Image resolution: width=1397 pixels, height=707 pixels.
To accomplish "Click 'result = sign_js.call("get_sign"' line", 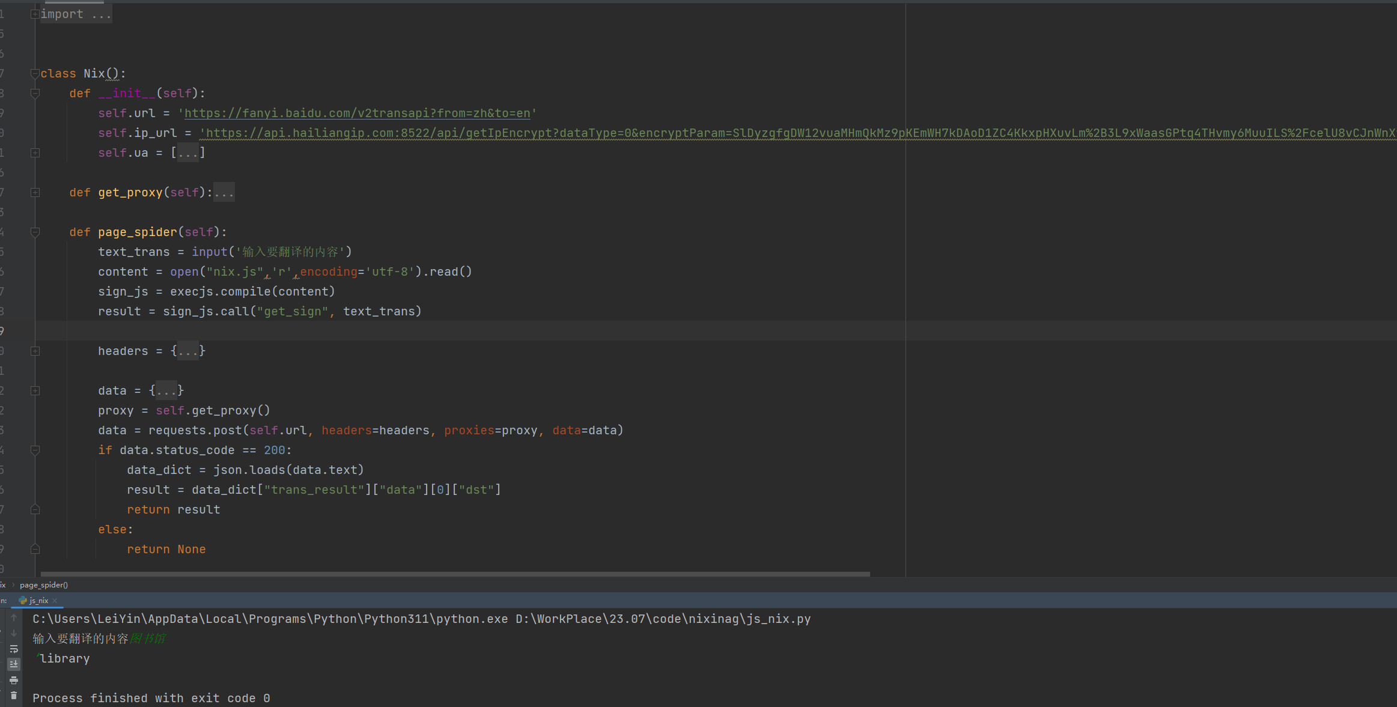I will click(260, 311).
